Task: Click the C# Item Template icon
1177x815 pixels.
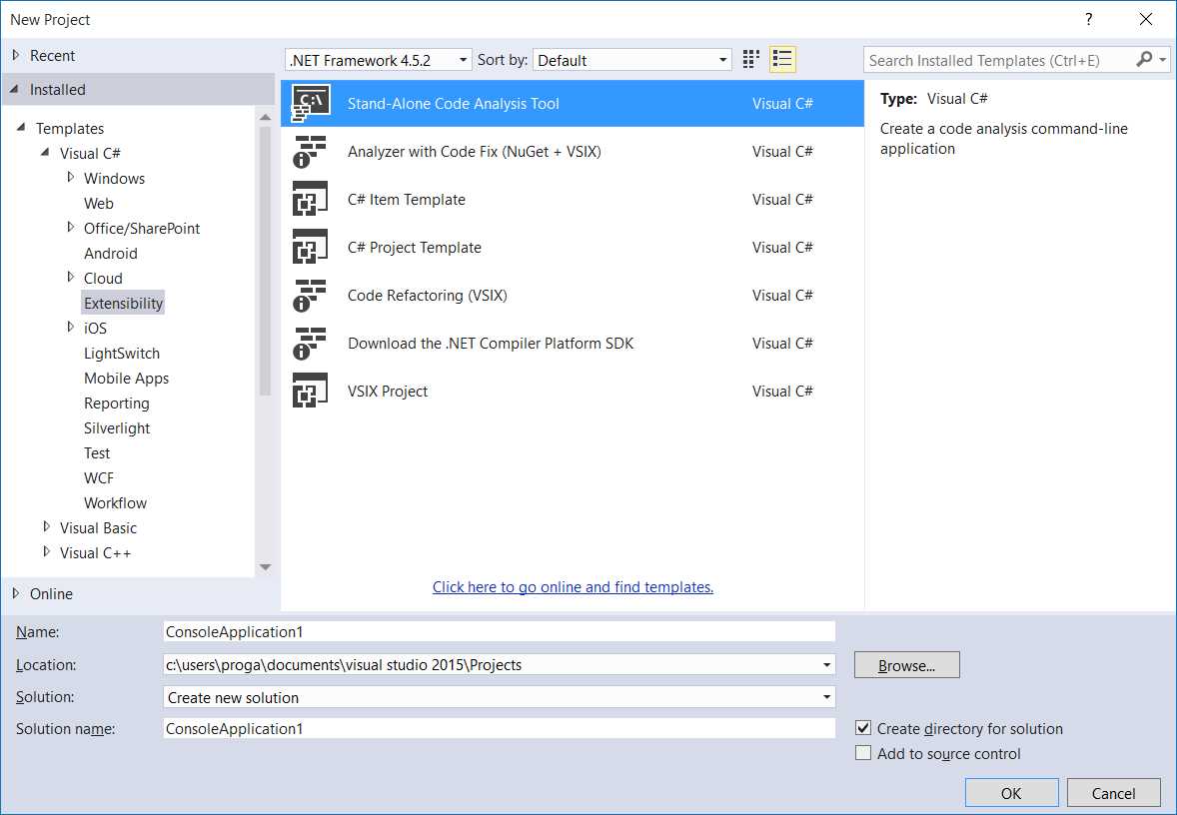Action: [311, 199]
